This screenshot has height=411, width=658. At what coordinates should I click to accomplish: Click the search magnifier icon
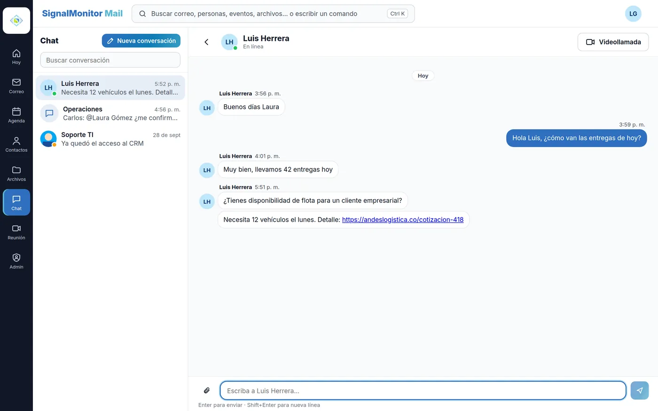142,14
